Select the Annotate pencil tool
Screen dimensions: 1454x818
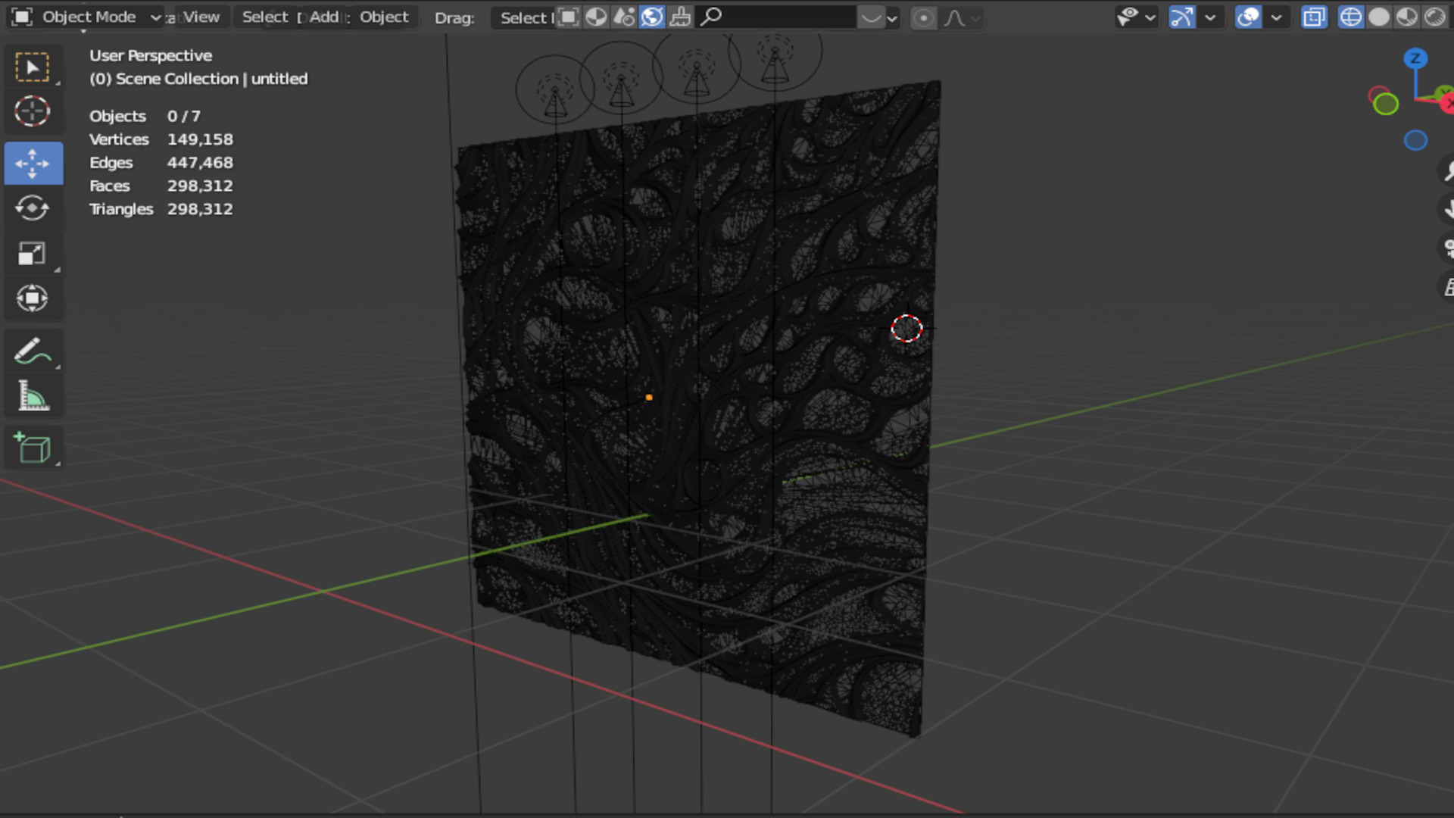tap(33, 352)
